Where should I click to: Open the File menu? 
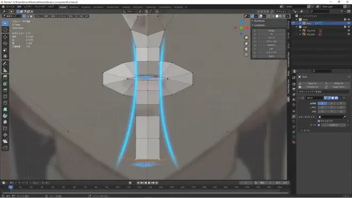[10, 7]
